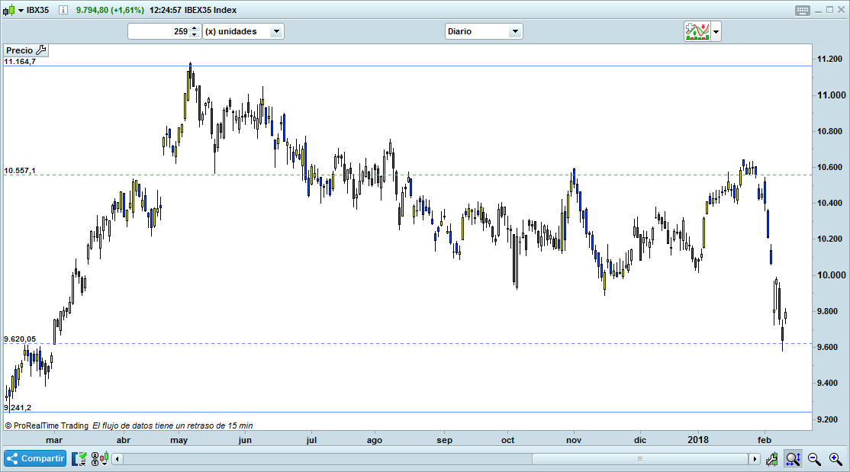Click the candlestick symbol icon in title bar
The image size is (850, 472).
click(x=9, y=10)
